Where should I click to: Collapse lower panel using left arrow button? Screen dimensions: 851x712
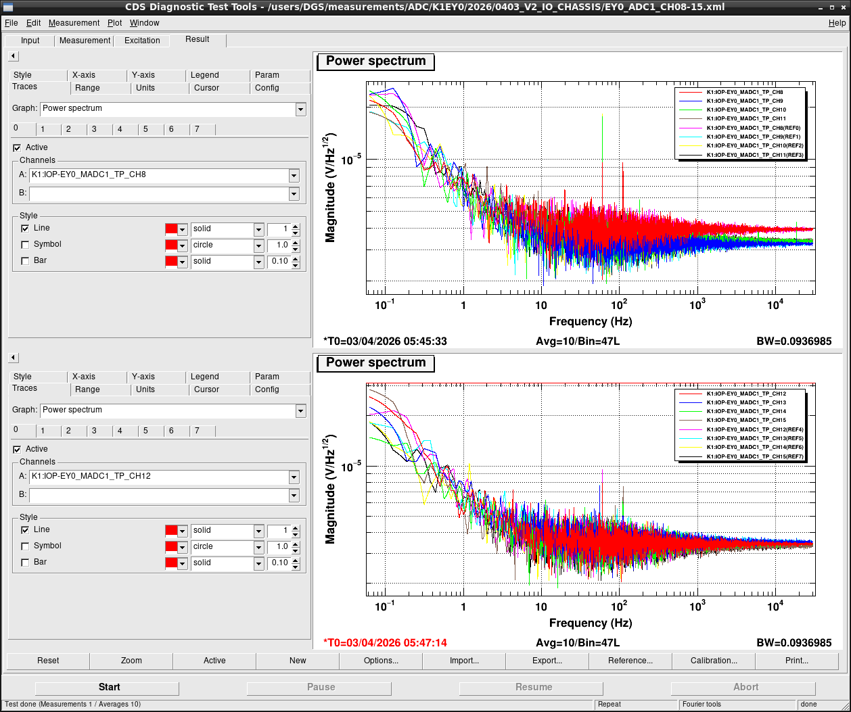[14, 358]
